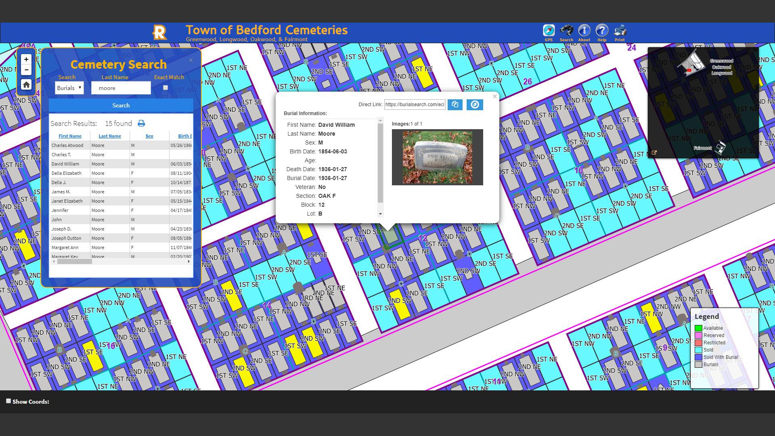
Task: Select the Margaret Ann Moore row
Action: 121,247
